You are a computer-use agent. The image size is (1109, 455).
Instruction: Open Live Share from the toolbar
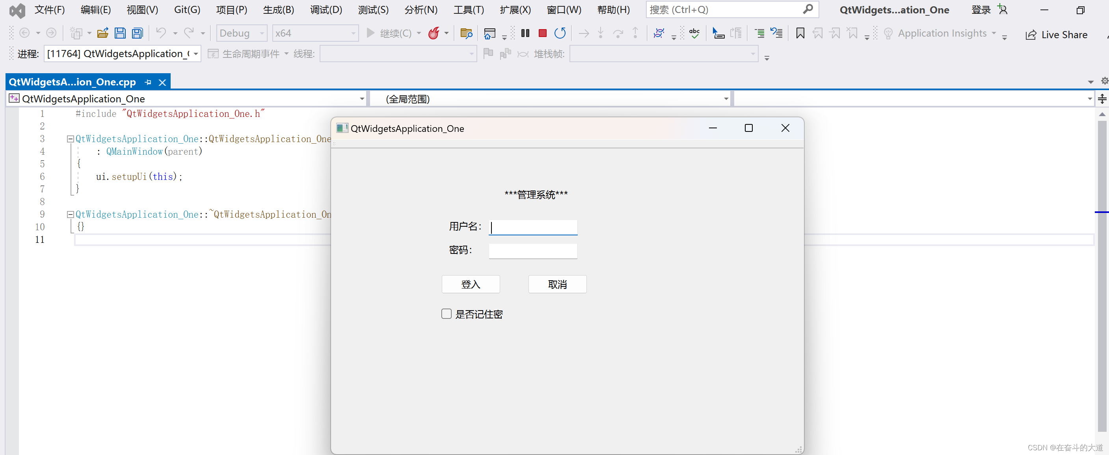click(x=1056, y=35)
